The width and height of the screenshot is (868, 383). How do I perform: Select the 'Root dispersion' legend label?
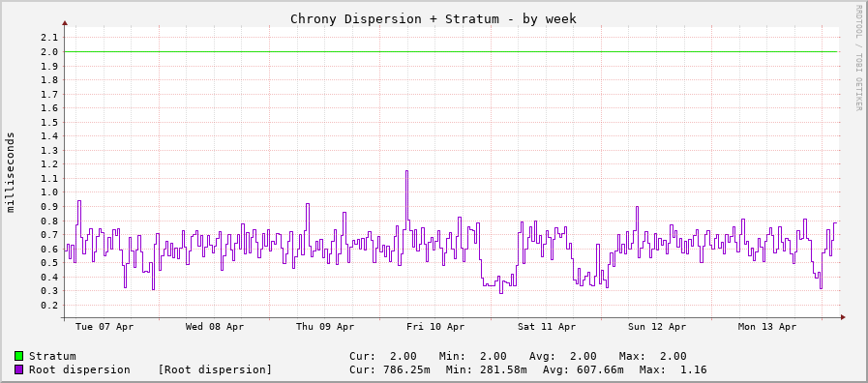click(79, 369)
